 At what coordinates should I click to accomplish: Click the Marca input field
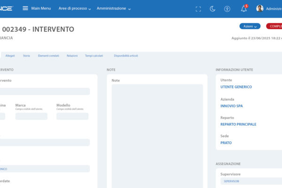(31, 116)
